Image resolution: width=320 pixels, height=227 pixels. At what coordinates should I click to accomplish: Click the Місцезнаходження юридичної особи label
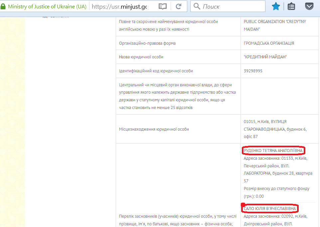pyautogui.click(x=154, y=129)
